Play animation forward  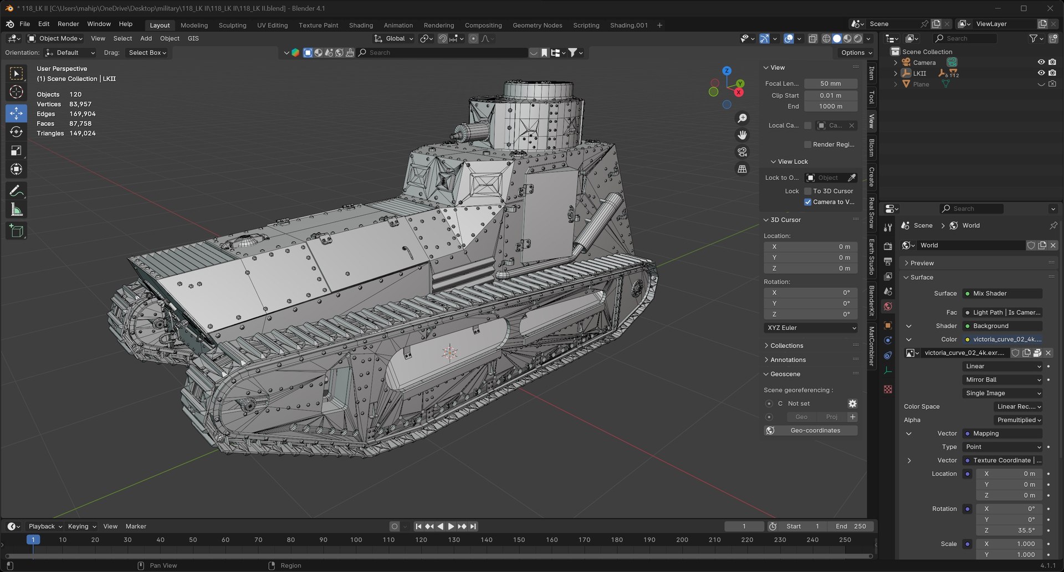point(451,527)
